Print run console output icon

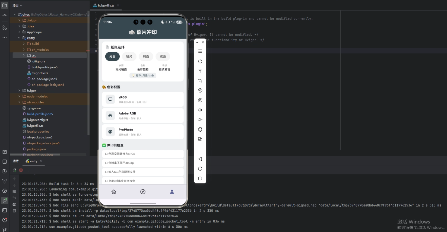(x=14, y=204)
